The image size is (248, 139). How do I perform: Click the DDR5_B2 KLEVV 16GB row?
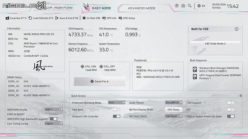click(x=29, y=95)
